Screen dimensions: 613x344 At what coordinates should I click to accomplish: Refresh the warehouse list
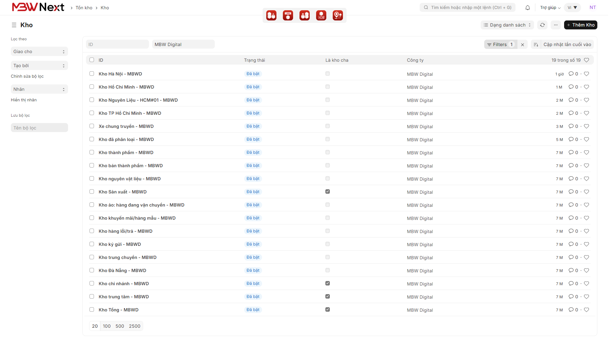tap(542, 25)
